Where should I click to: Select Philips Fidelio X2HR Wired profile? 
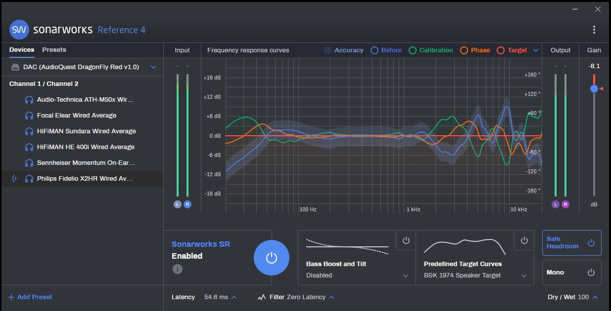[x=82, y=179]
